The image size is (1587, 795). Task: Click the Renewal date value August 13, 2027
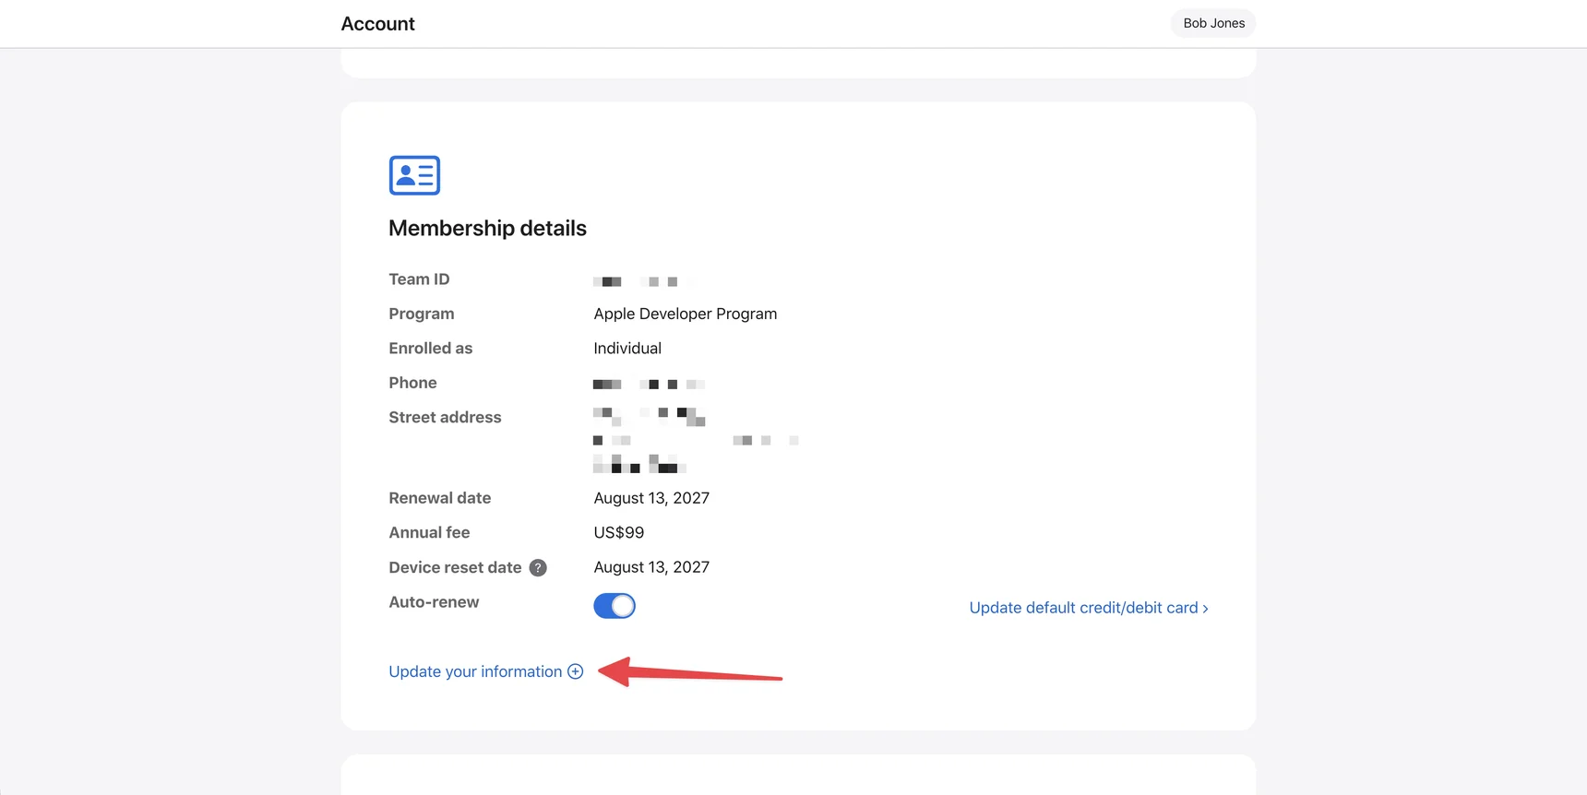pyautogui.click(x=651, y=498)
